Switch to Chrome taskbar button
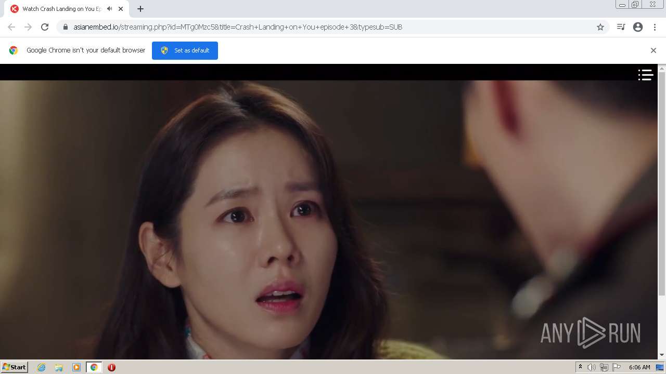 click(x=94, y=367)
